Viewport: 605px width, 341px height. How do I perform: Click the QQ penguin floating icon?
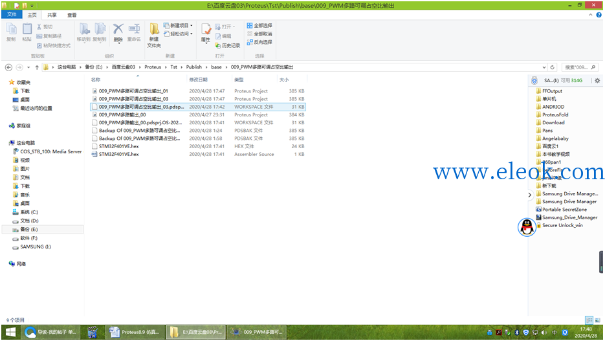pos(527,227)
